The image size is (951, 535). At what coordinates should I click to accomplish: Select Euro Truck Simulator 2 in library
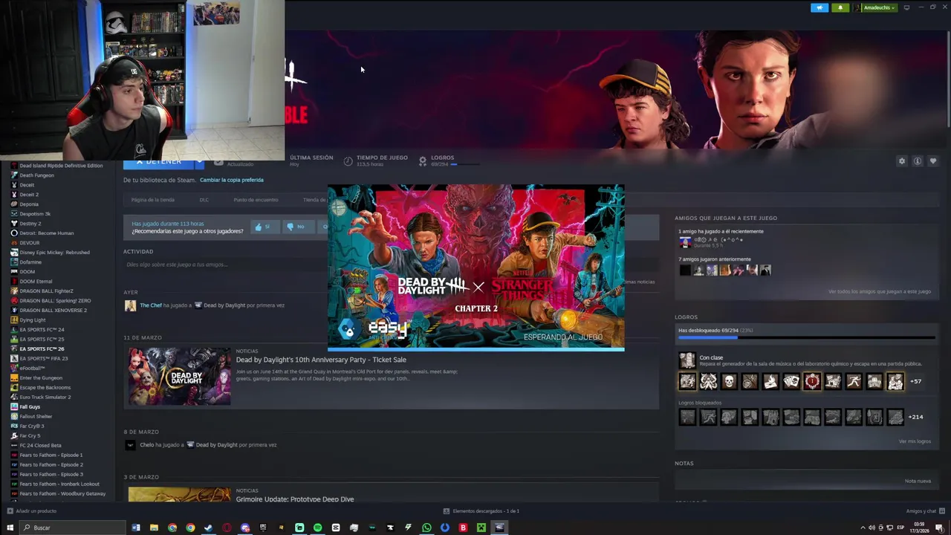(x=45, y=398)
